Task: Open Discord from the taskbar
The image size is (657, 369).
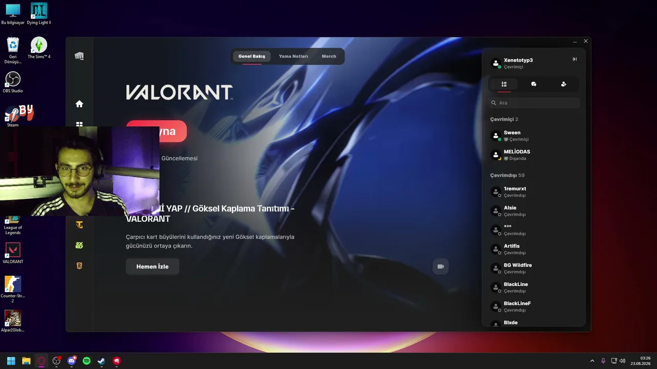Action: [72, 361]
